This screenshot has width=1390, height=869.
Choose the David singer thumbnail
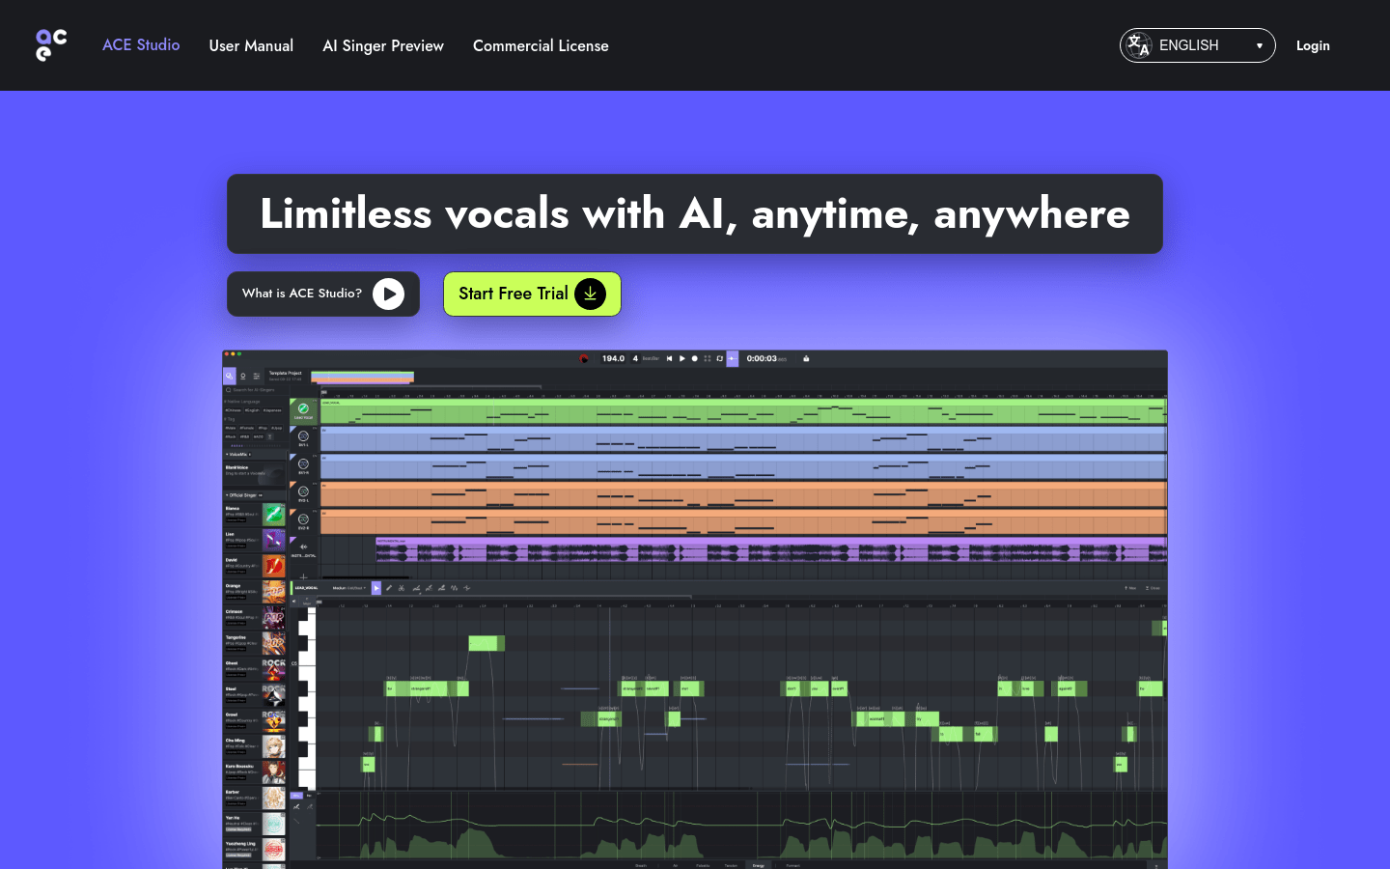click(274, 566)
